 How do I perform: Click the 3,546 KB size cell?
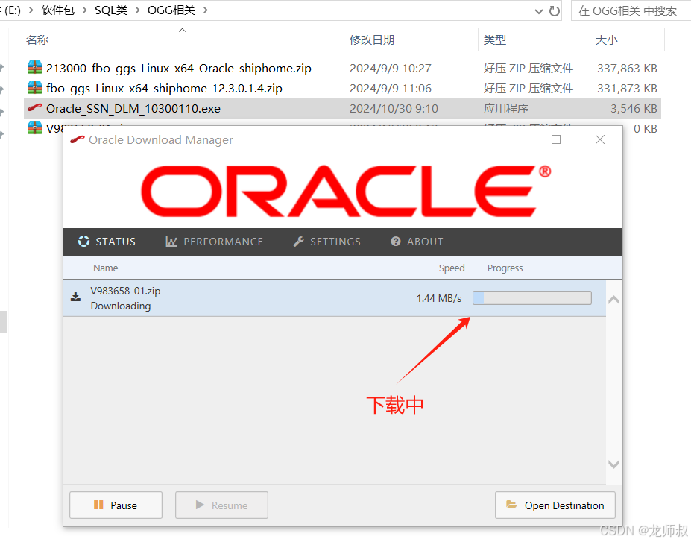(x=634, y=109)
